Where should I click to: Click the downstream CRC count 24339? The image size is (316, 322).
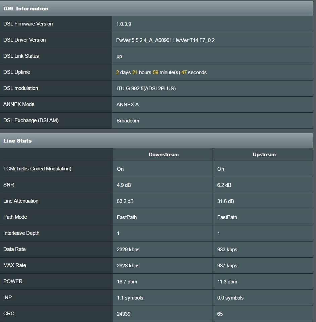[x=124, y=314]
